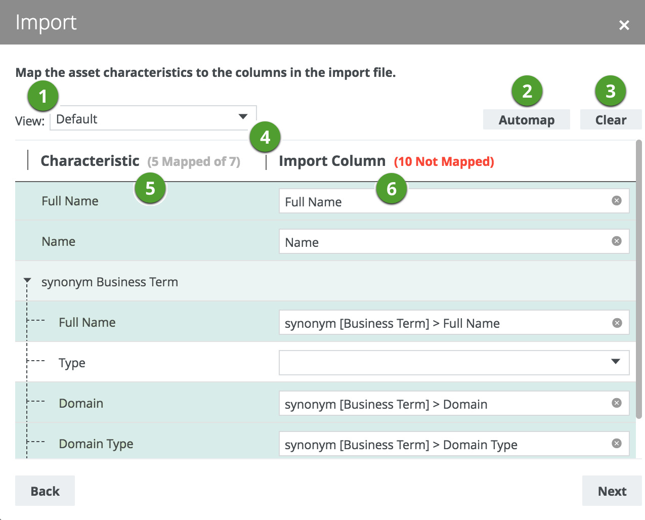Proceed with the Next button
The width and height of the screenshot is (645, 520).
[612, 491]
